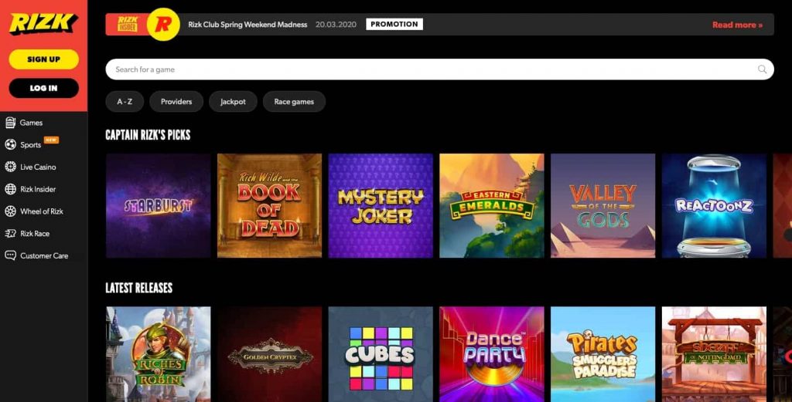The height and width of the screenshot is (402, 792).
Task: Launch the Golden Cryptex game
Action: click(x=269, y=354)
